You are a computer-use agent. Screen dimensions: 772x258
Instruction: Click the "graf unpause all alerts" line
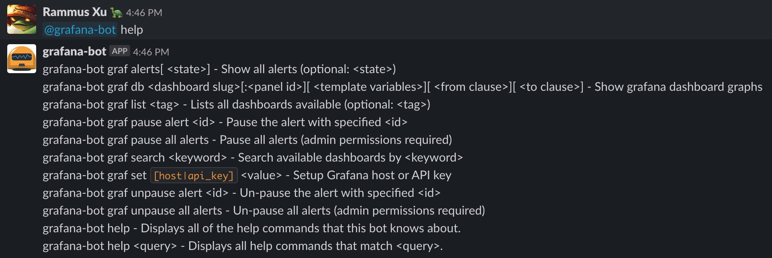[x=263, y=211]
